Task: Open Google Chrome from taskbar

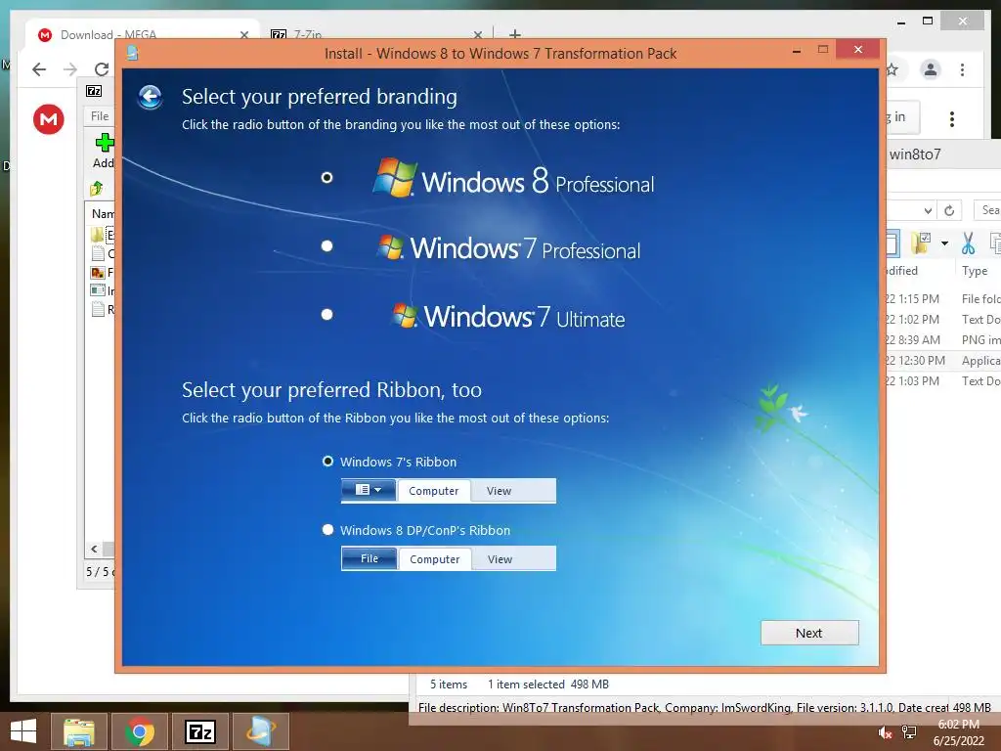Action: point(139,731)
